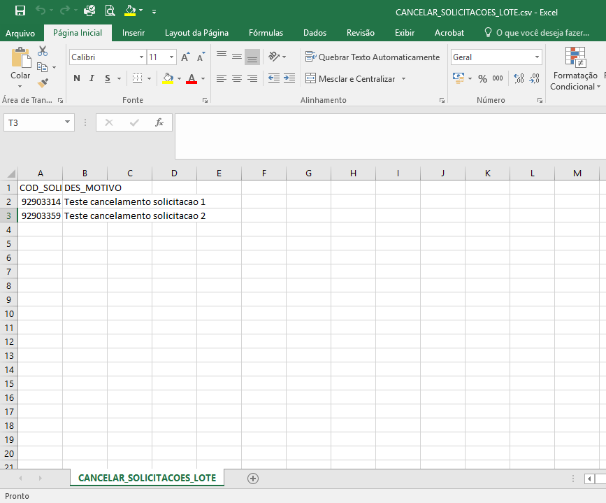Viewport: 606px width, 503px height.
Task: Open the Calibri font name dropdown
Action: pyautogui.click(x=141, y=57)
